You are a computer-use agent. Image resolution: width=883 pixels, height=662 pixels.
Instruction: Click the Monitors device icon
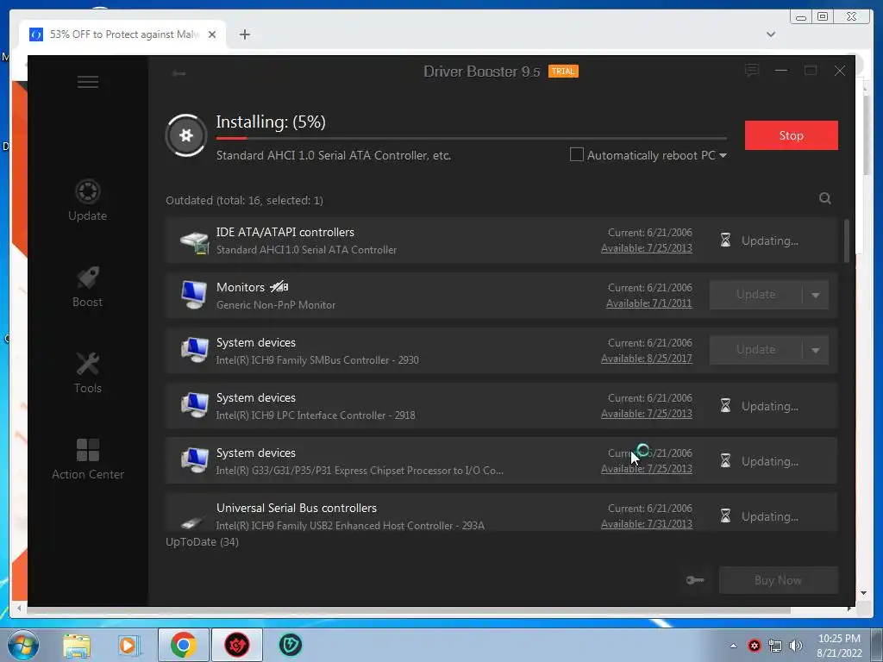(x=194, y=295)
